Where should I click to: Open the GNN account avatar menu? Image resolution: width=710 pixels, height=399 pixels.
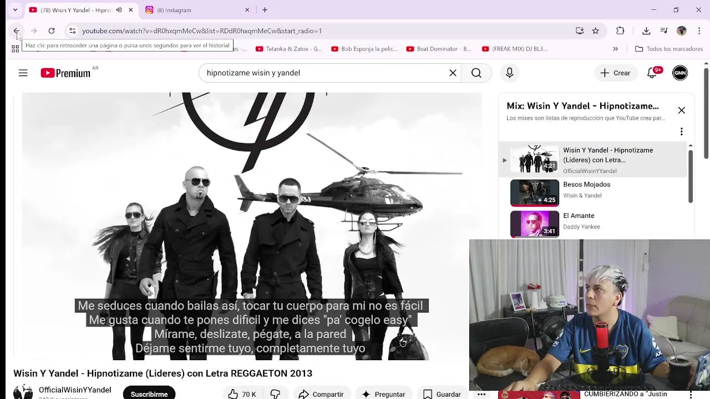click(680, 73)
